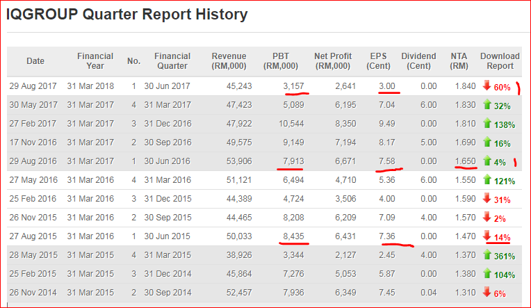Select revenue value 38,926
Screen dimensions: 531x308
click(x=239, y=254)
